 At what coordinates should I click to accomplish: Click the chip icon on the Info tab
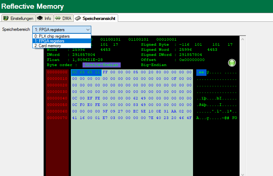tap(40, 18)
